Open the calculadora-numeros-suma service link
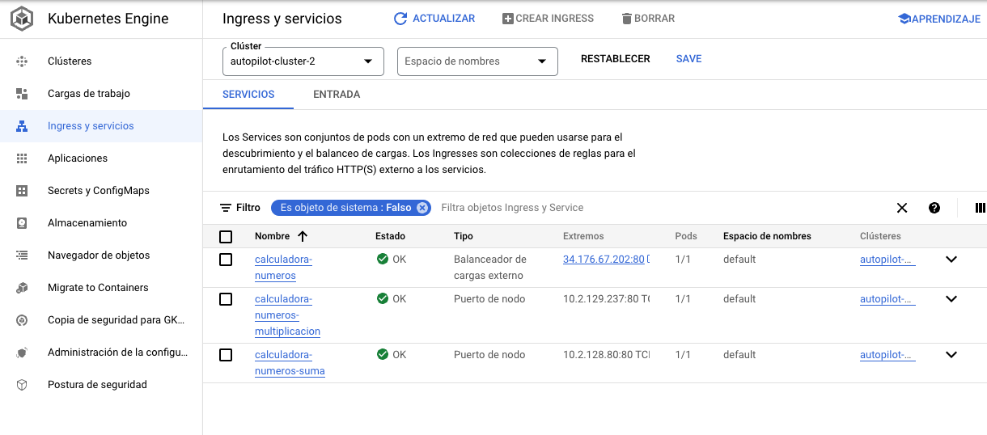The width and height of the screenshot is (987, 435). [x=290, y=363]
